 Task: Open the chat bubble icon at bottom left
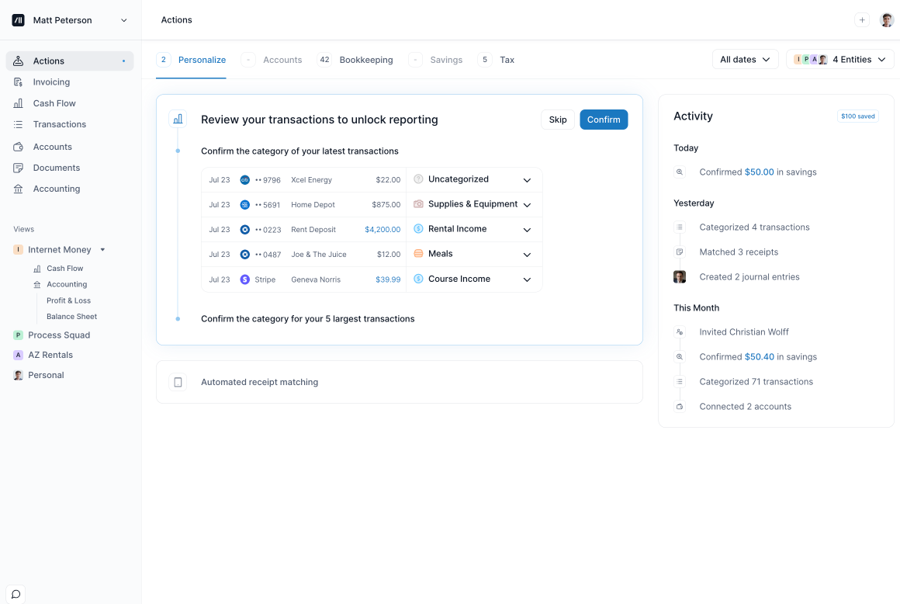point(16,594)
